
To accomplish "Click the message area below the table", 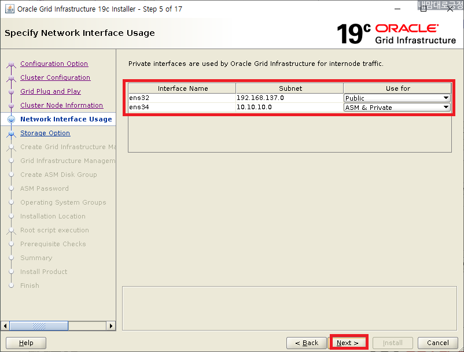I will pos(289,308).
